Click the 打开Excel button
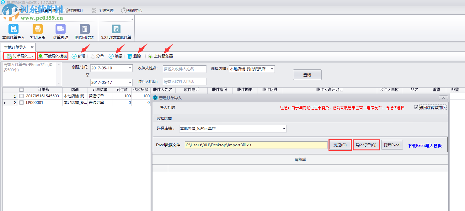The width and height of the screenshot is (465, 211). point(392,145)
